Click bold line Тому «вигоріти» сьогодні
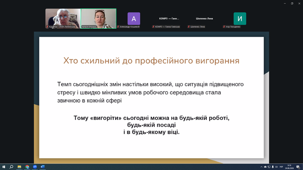This screenshot has height=170, width=303. 151,118
